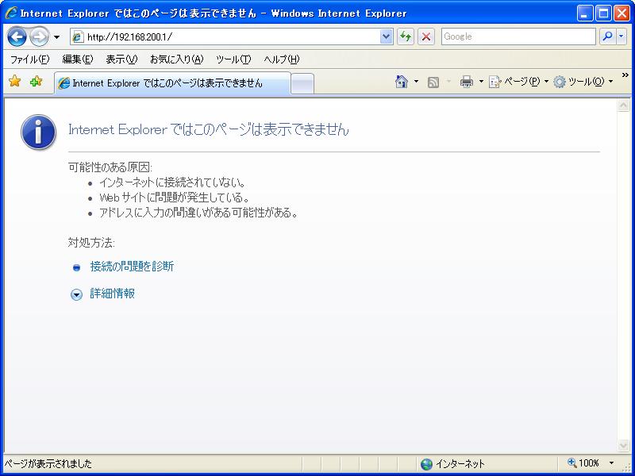Viewport: 635px width, 476px height.
Task: Expand the address bar URL history dropdown
Action: [x=387, y=36]
